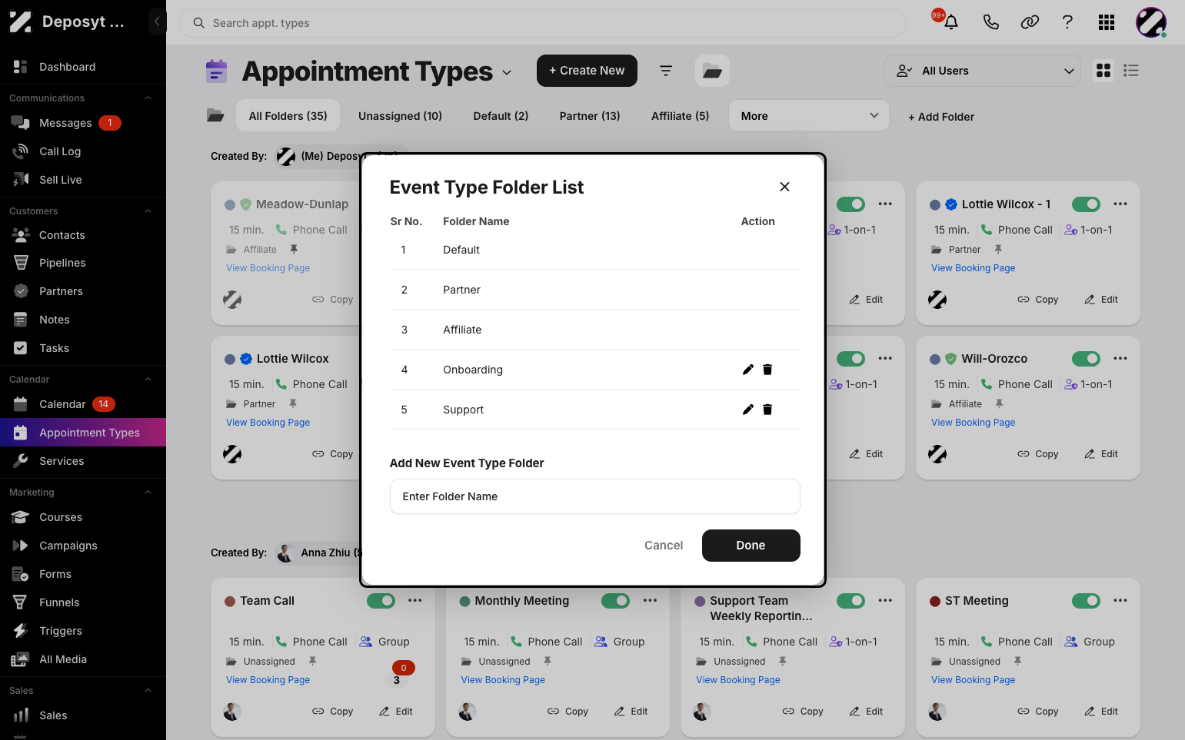The height and width of the screenshot is (740, 1185).
Task: Collapse the Marketing sidebar section
Action: (148, 493)
